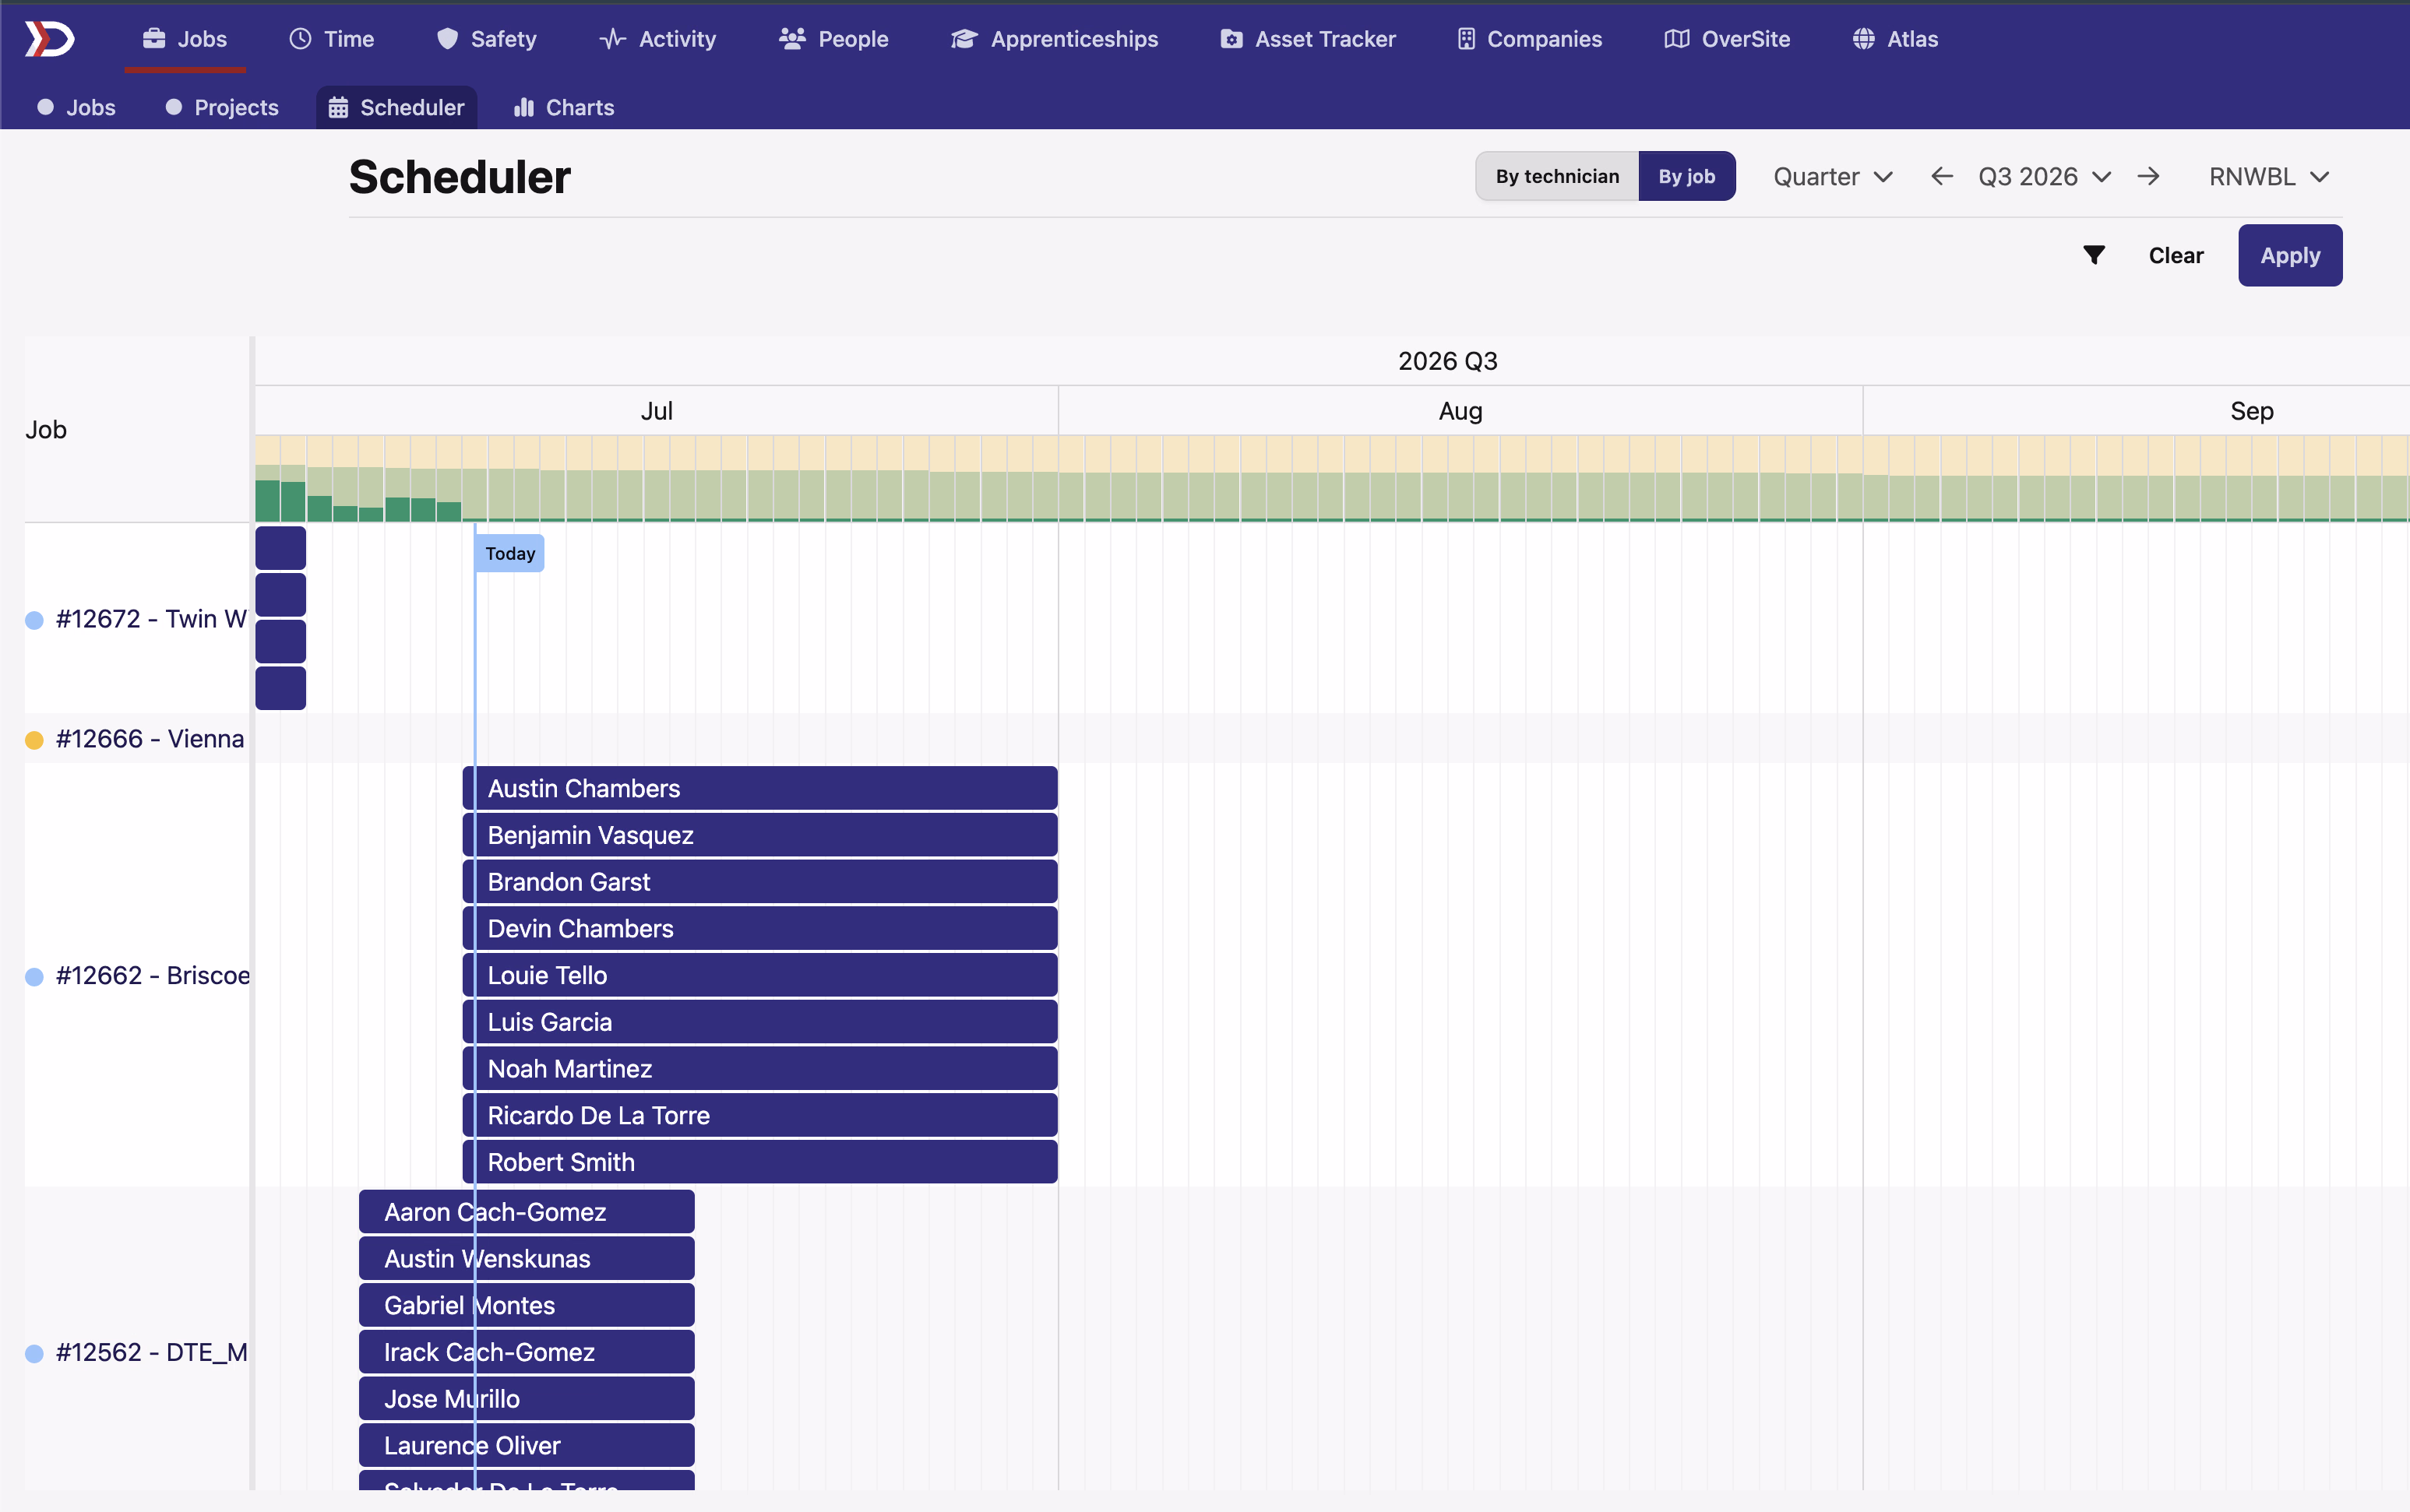The image size is (2410, 1512).
Task: Select Irack Cach-Gomez schedule bar
Action: (x=527, y=1352)
